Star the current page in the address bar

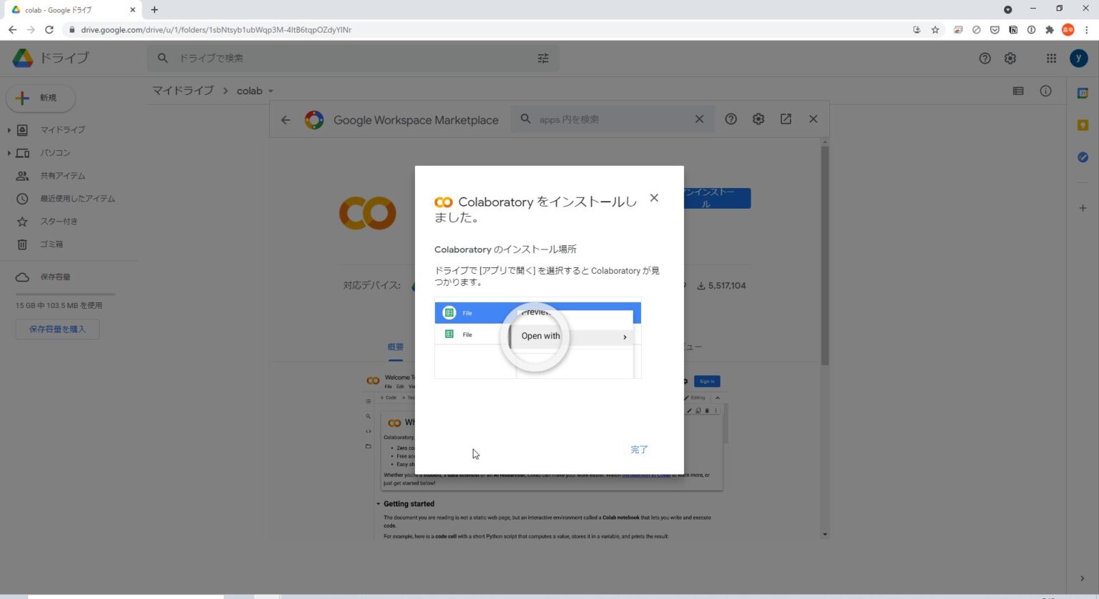pos(935,29)
